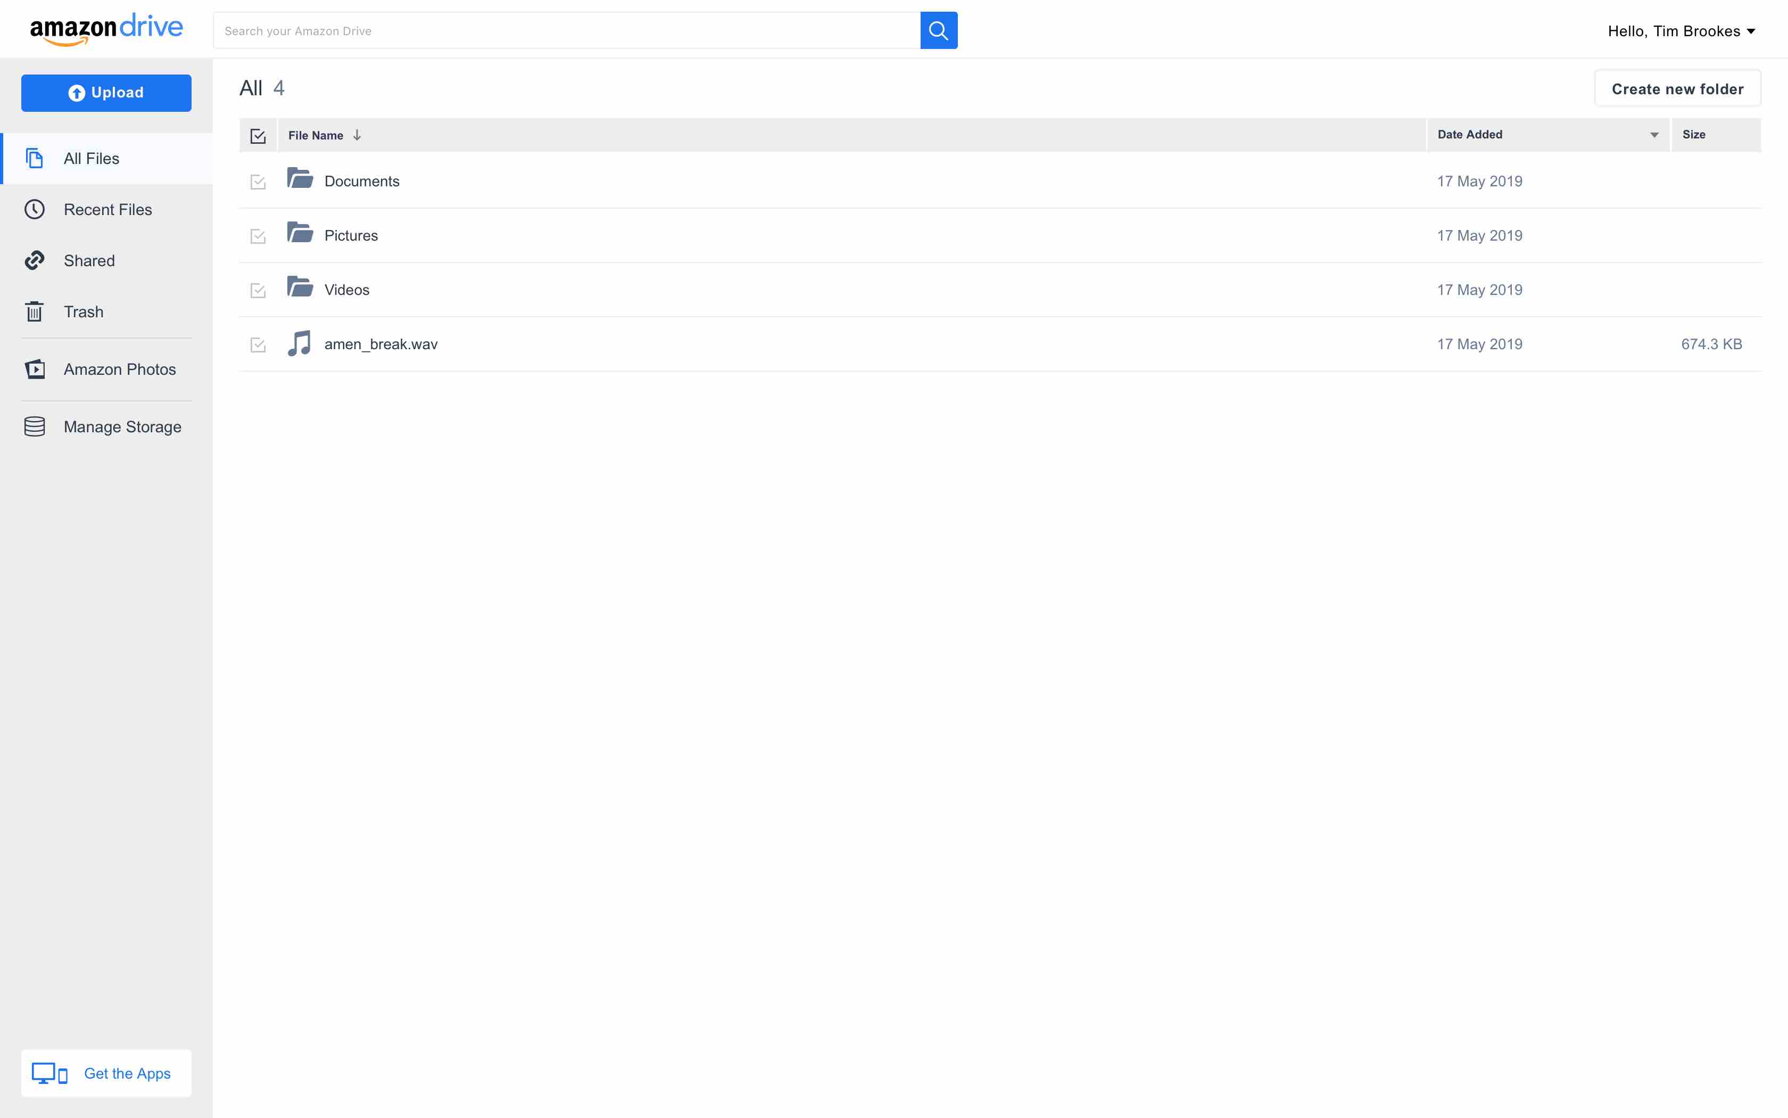Select the checkbox for amen_break.wav
Image resolution: width=1788 pixels, height=1118 pixels.
258,344
